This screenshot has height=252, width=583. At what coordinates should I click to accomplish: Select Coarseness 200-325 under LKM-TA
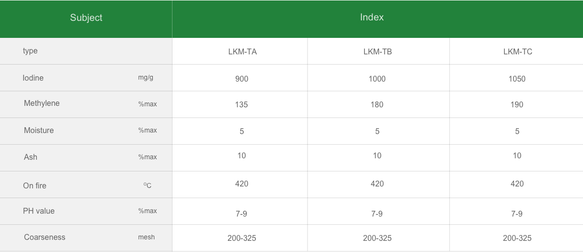click(241, 238)
